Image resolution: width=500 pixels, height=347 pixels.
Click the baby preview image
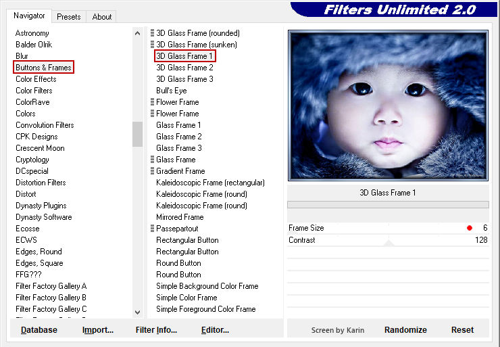pyautogui.click(x=388, y=105)
